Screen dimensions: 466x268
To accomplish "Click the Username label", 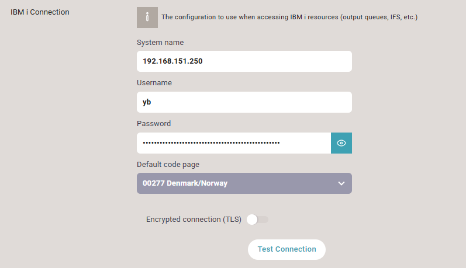I will coord(154,83).
